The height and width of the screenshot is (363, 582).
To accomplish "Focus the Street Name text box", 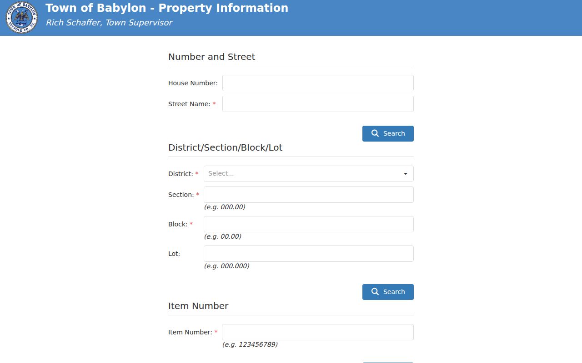I will click(318, 104).
